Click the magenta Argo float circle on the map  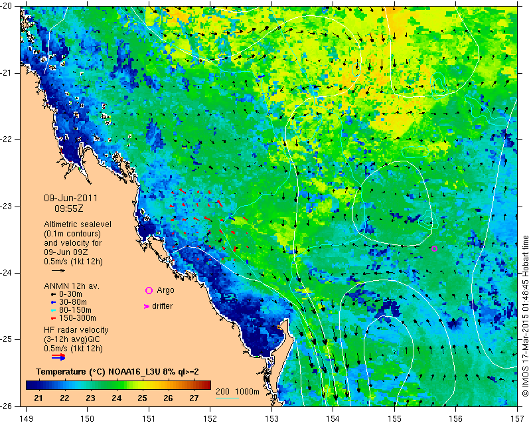coord(435,249)
